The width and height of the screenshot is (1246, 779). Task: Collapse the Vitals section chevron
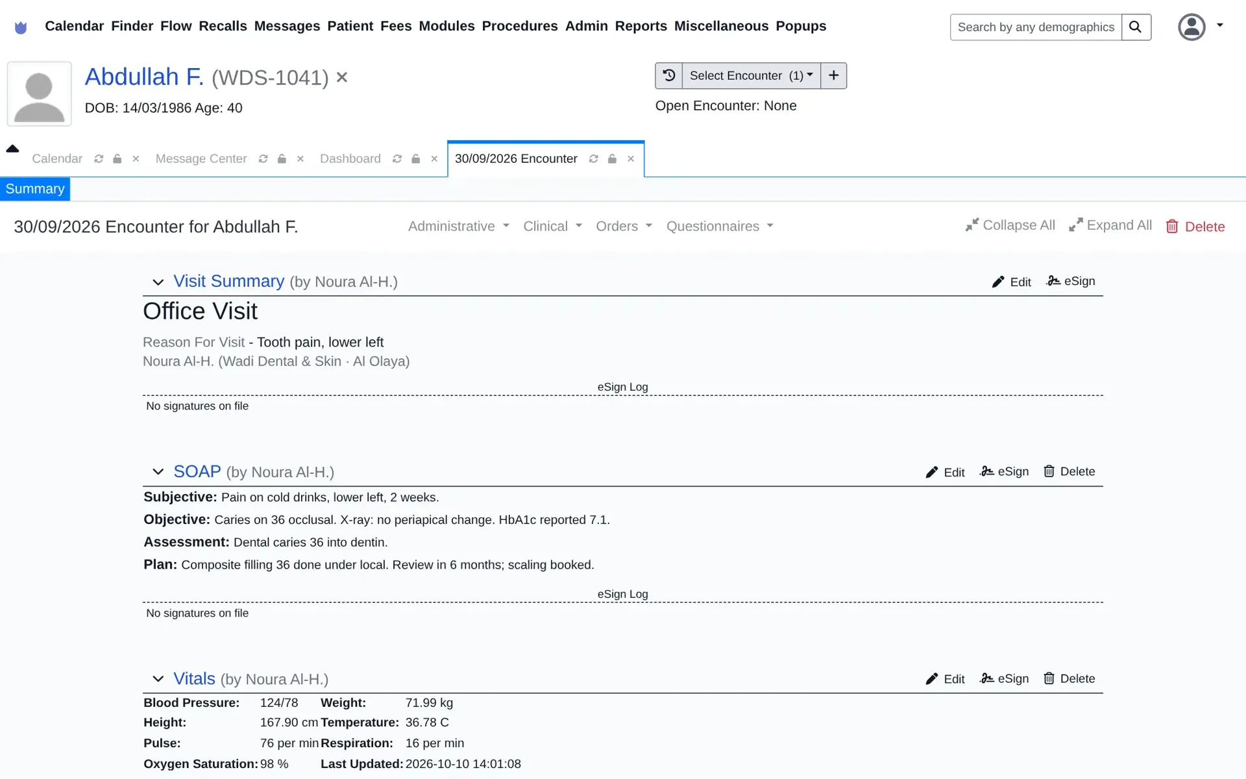click(x=158, y=679)
